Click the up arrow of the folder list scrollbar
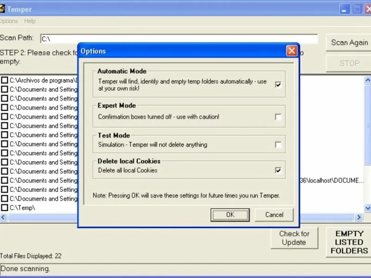Viewport: 371px width, 278px height. pyautogui.click(x=368, y=80)
